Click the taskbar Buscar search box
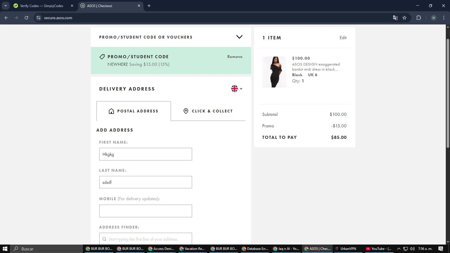 point(46,249)
